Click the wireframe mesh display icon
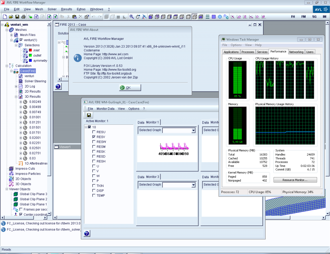 (106, 17)
